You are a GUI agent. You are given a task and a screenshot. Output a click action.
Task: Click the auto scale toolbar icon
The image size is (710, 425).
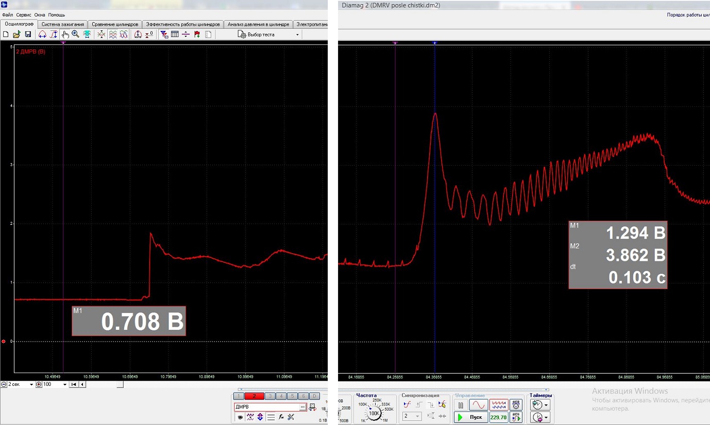(x=138, y=34)
